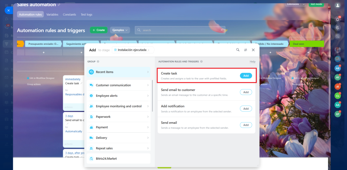
Task: Close the Add automation rule dialog
Action: 253,50
